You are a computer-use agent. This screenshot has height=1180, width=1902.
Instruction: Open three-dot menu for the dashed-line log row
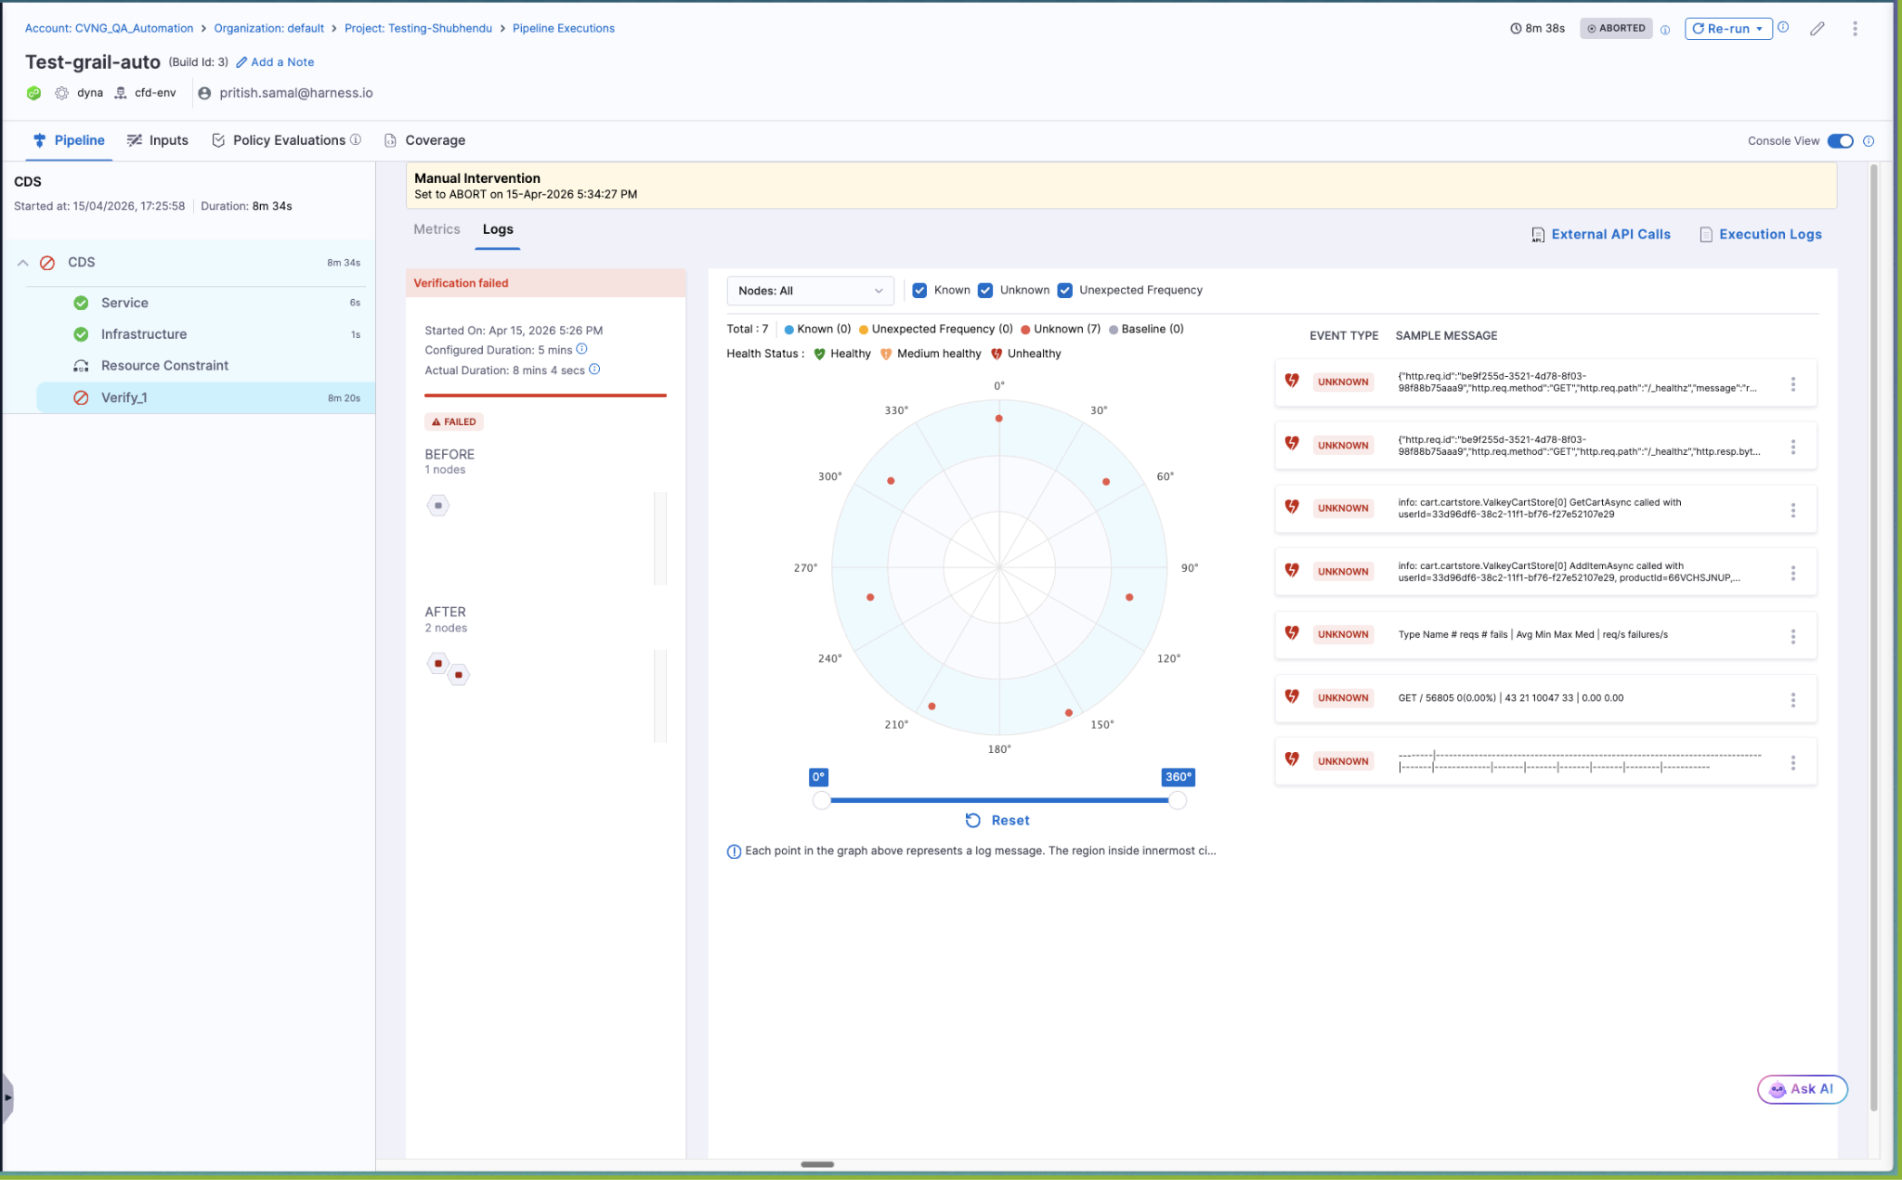(x=1792, y=762)
